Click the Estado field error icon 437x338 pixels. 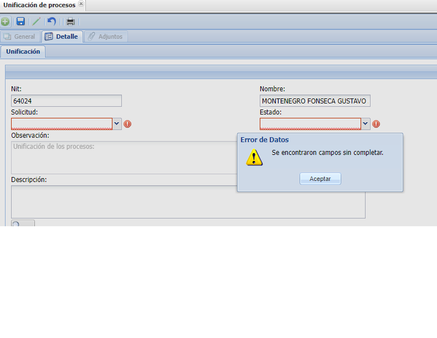(x=376, y=124)
